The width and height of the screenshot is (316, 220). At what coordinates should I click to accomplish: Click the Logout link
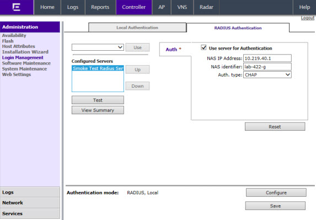(x=308, y=18)
